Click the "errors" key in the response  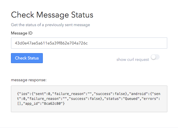click(150, 99)
